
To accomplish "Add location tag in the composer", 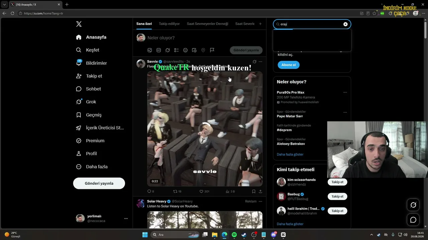I will point(203,50).
